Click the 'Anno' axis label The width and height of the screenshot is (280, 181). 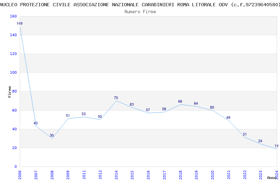tap(272, 178)
